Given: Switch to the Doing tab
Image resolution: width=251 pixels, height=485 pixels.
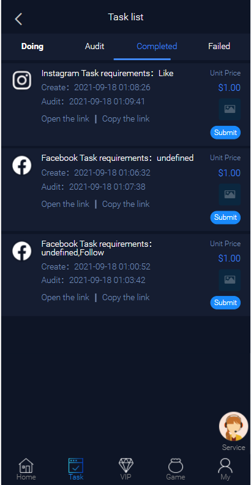Looking at the screenshot, I should point(32,47).
